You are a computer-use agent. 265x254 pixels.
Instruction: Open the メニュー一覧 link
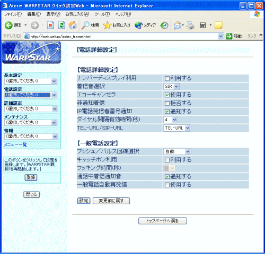tap(15, 145)
